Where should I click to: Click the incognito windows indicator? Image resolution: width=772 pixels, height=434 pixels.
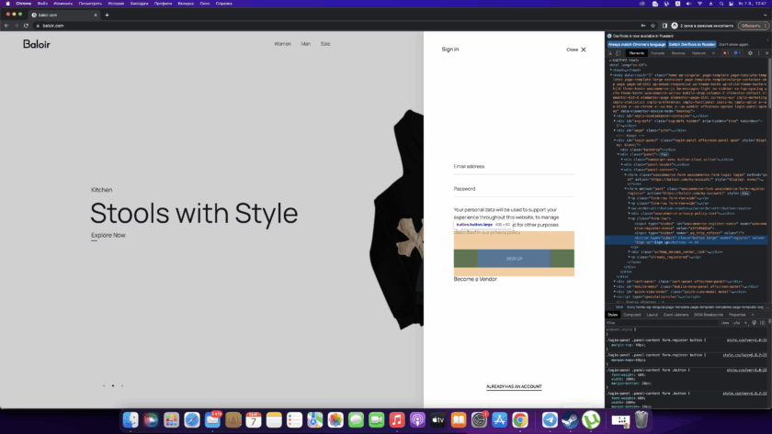click(x=702, y=26)
